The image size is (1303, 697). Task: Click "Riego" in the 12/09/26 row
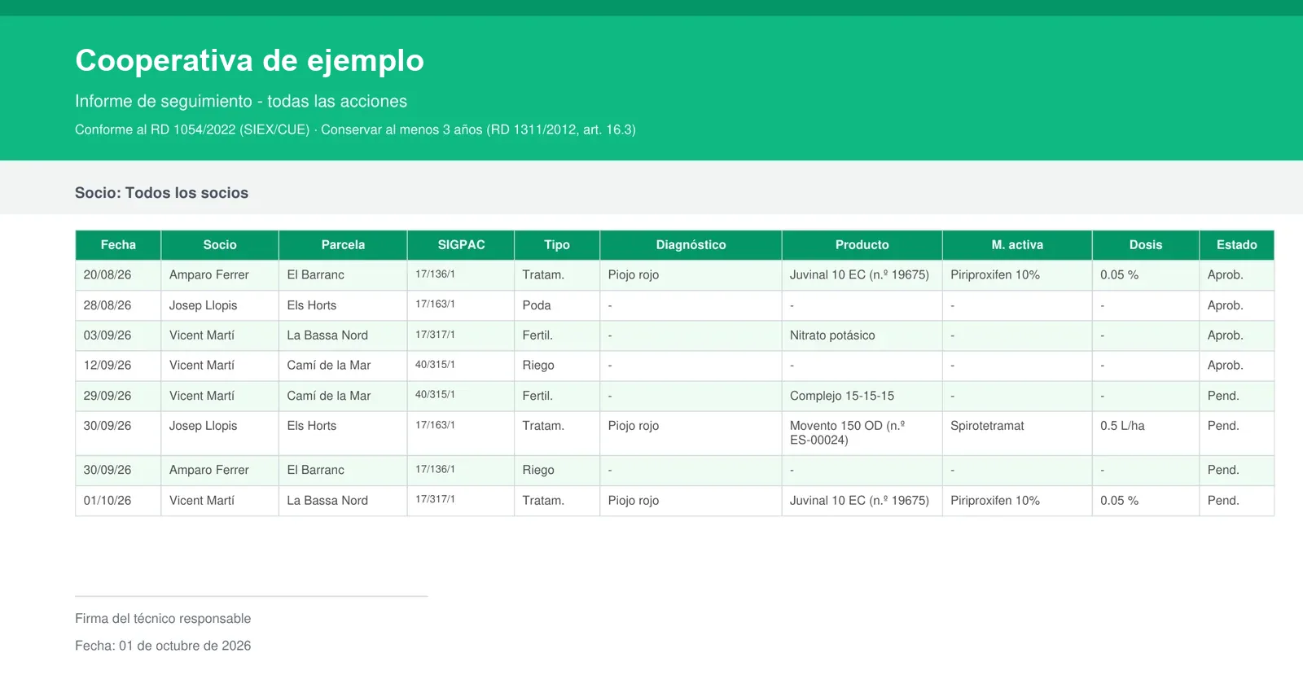[538, 366]
